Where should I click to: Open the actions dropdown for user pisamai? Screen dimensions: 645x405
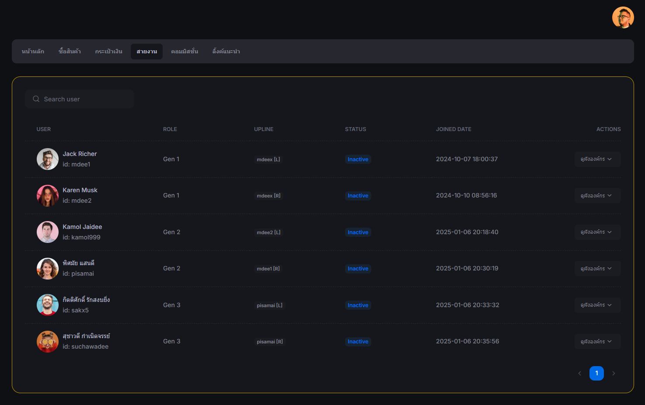(x=597, y=269)
